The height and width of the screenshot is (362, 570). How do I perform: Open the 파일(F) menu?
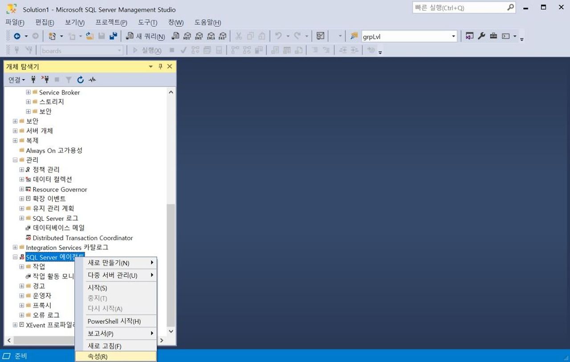coord(15,23)
